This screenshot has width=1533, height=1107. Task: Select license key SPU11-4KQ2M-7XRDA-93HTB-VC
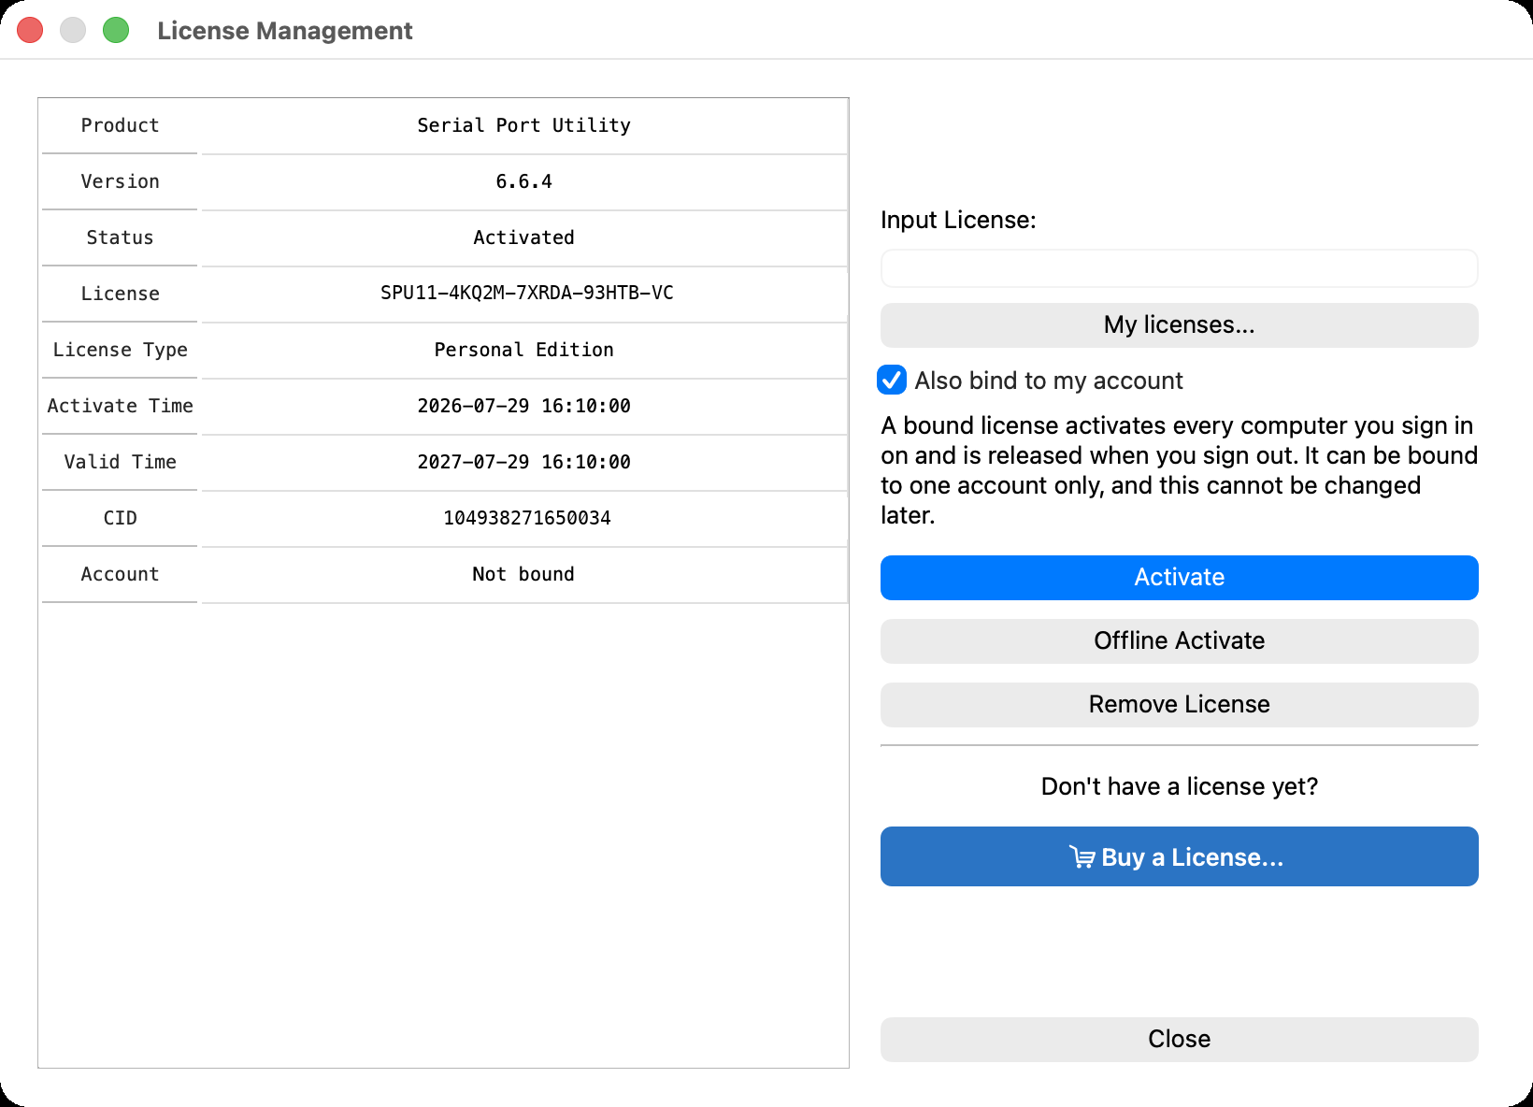coord(526,293)
